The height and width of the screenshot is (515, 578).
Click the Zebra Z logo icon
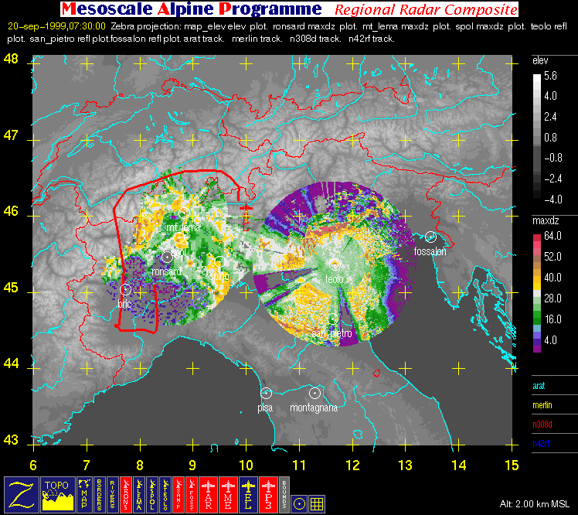(22, 495)
